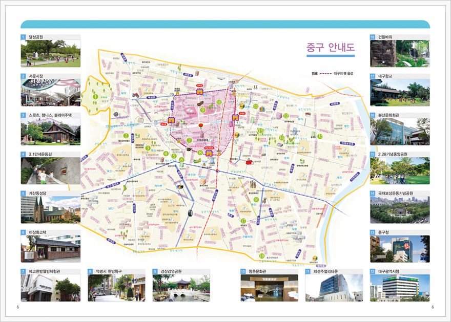Click the wooden chair icon near marker 16
This screenshot has height=322, width=451.
pyautogui.click(x=264, y=201)
